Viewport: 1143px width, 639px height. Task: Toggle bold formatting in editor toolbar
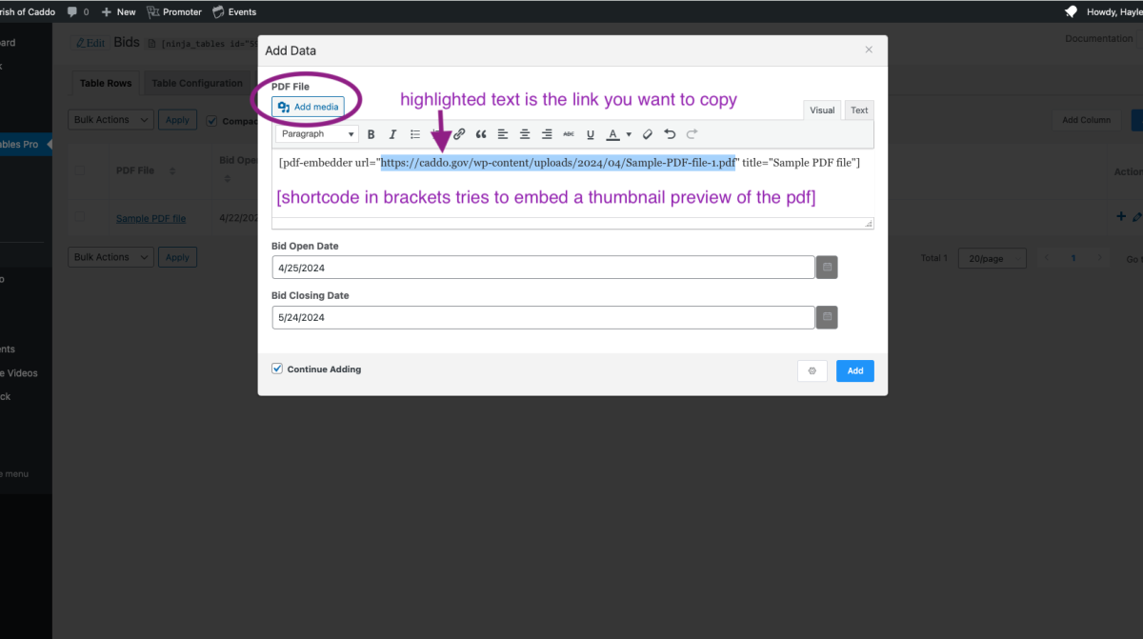[x=371, y=134]
